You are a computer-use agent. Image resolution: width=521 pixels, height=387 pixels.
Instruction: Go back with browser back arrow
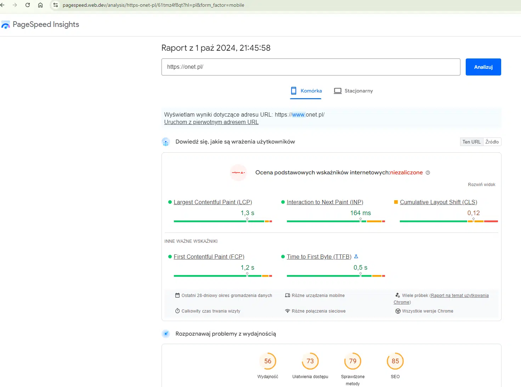2,5
